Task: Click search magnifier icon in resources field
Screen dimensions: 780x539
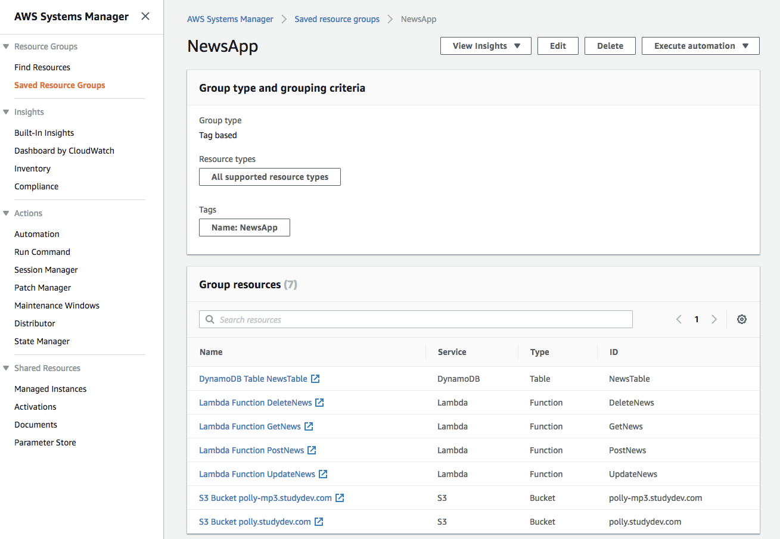Action: [210, 319]
